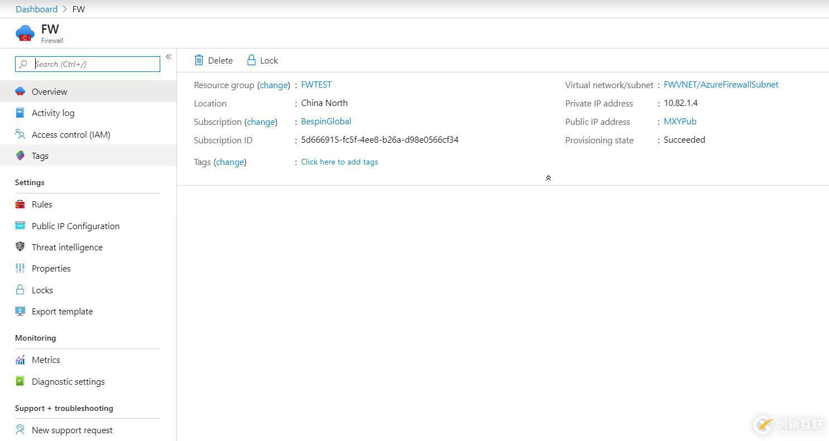Screen dimensions: 829x441
Task: Open the Firewall Overview page
Action: [x=49, y=91]
